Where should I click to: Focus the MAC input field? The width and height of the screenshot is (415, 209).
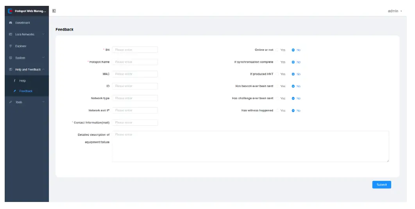[x=135, y=74]
